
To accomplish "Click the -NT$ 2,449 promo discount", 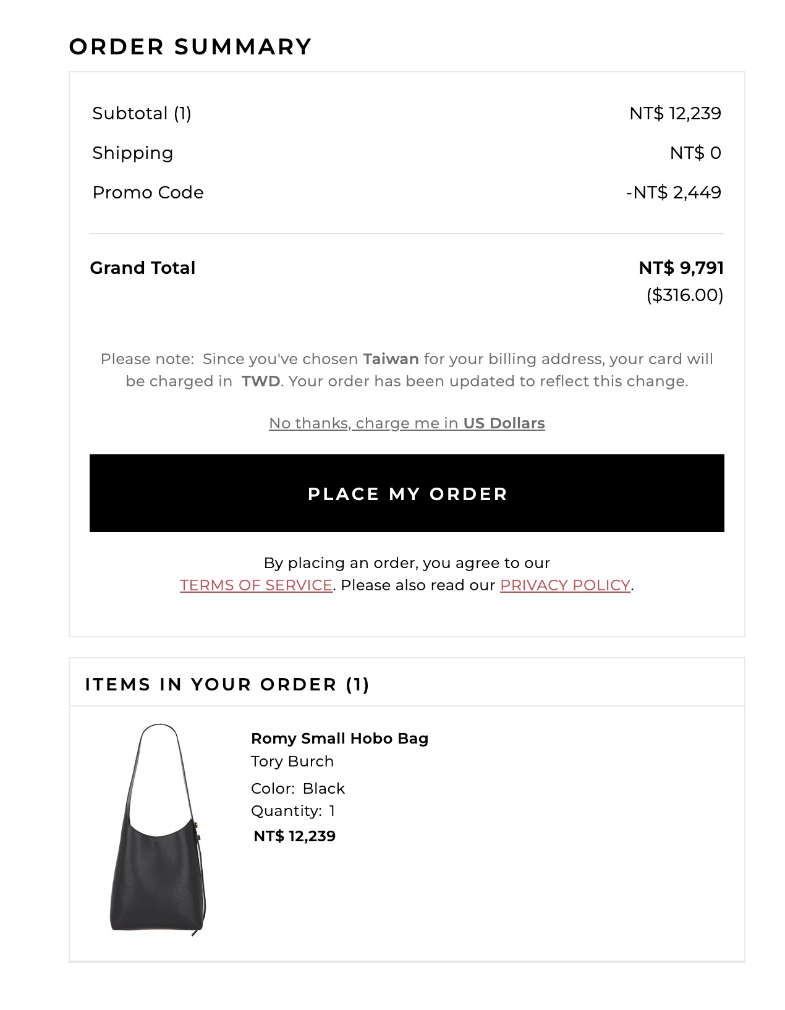I will (673, 193).
